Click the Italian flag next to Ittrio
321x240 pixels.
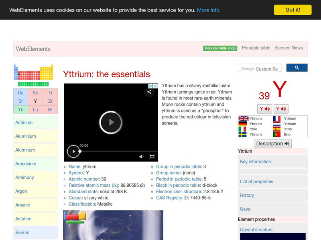(x=242, y=129)
